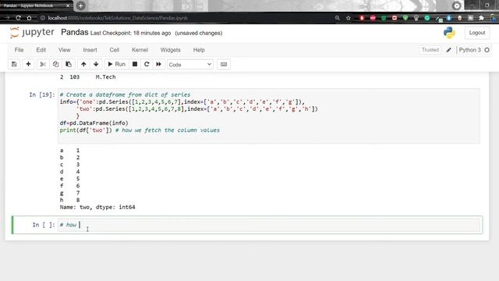Open the View menu
Viewport: 499px width, 281px height.
(x=64, y=50)
